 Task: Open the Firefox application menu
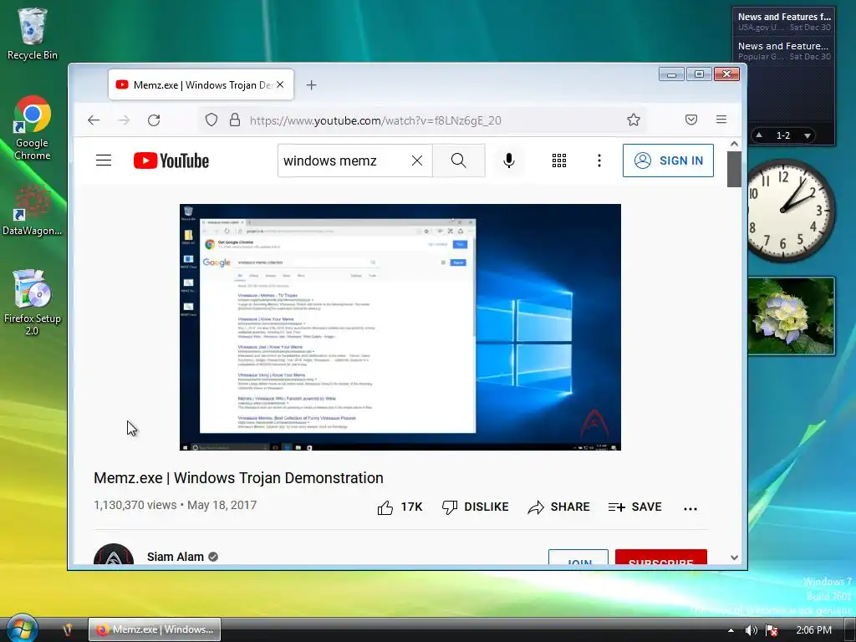(721, 120)
